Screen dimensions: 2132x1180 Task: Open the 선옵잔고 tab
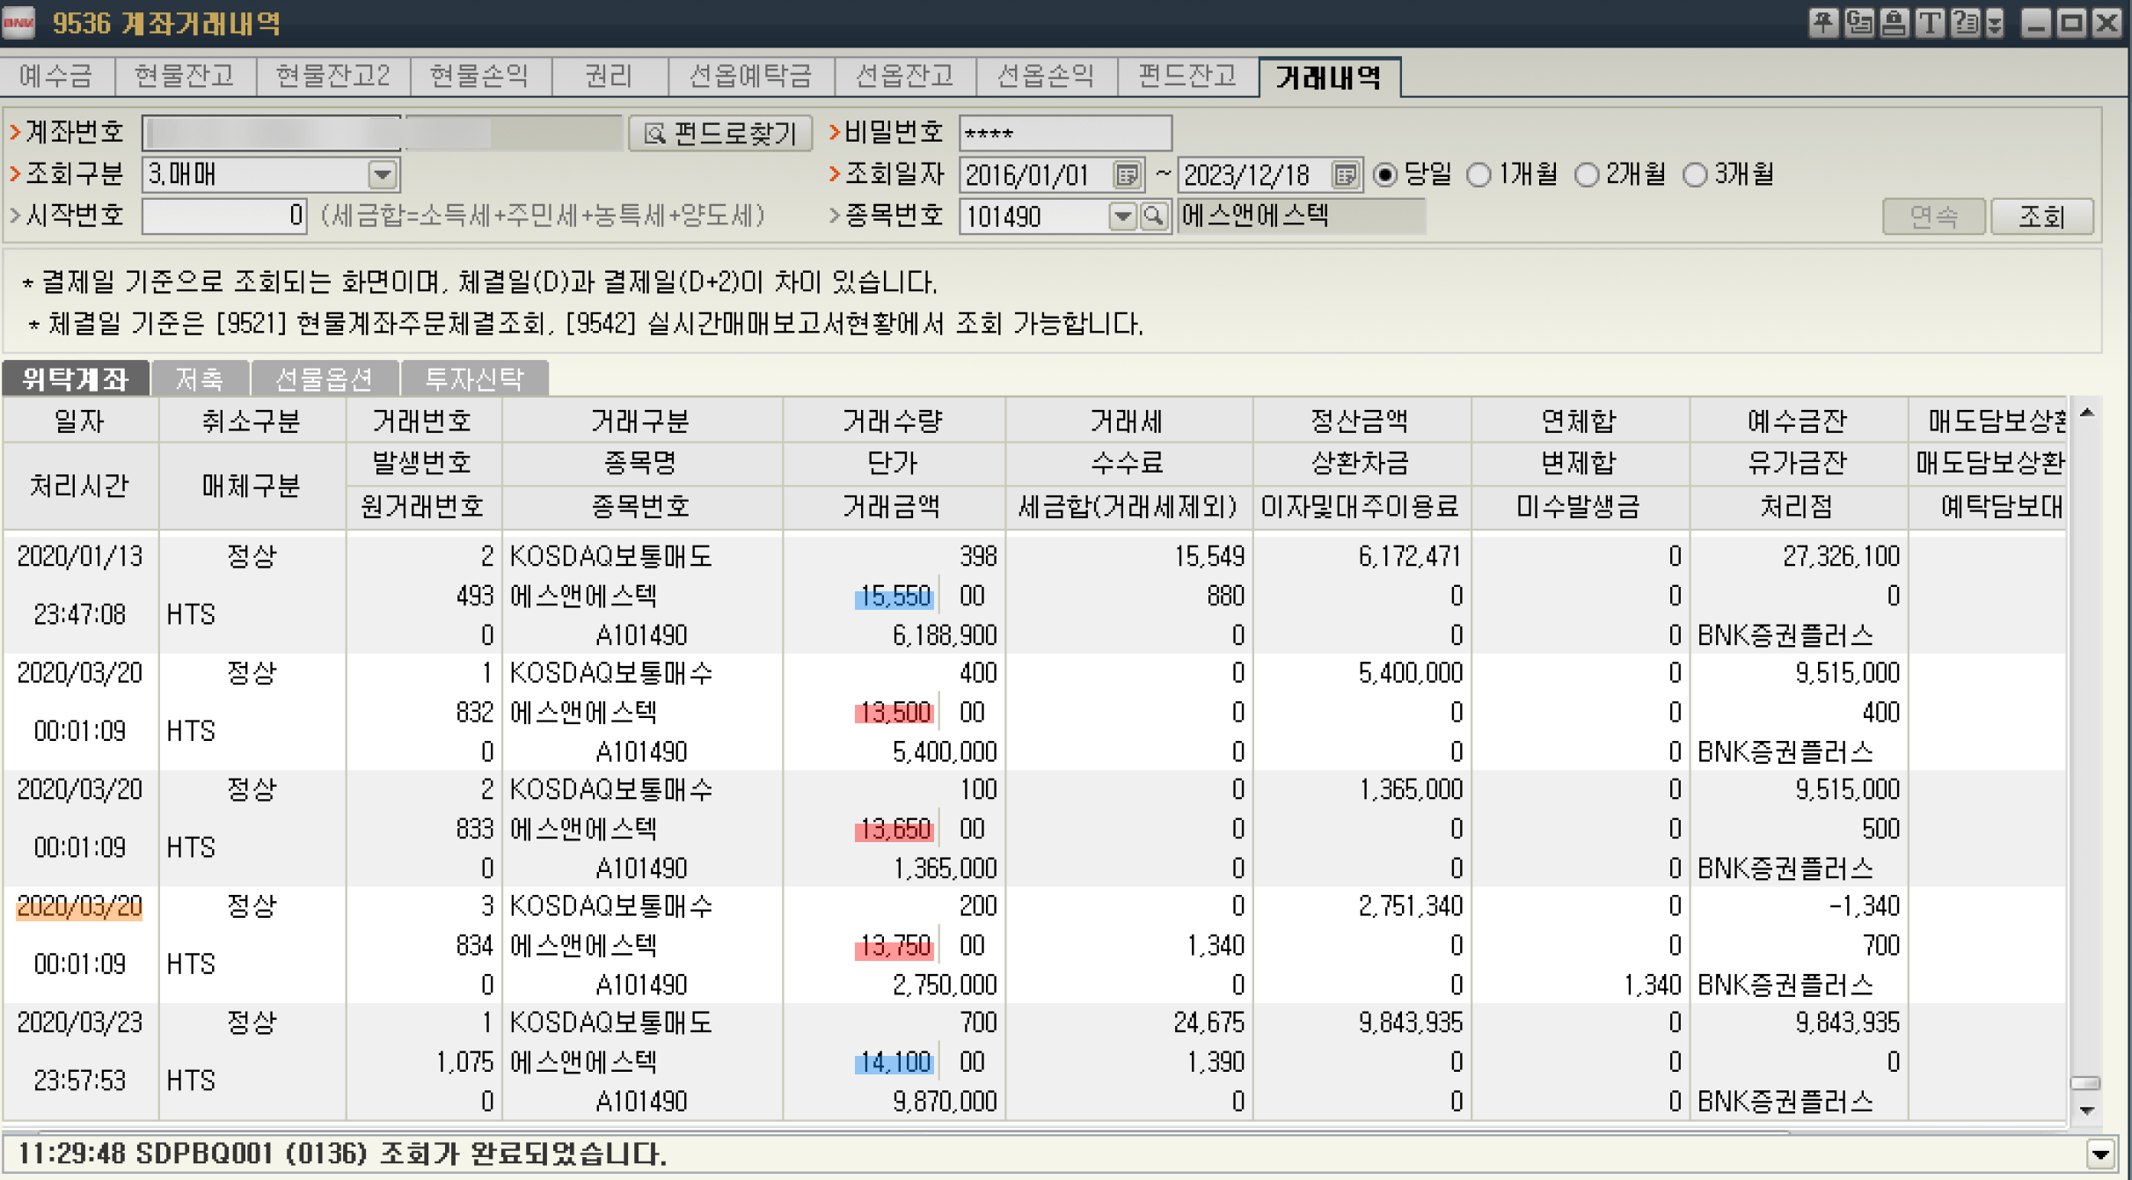904,76
